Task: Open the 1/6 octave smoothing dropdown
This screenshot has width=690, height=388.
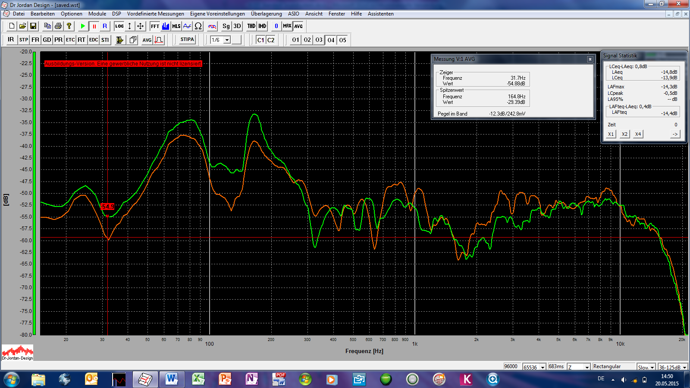Action: coord(227,40)
